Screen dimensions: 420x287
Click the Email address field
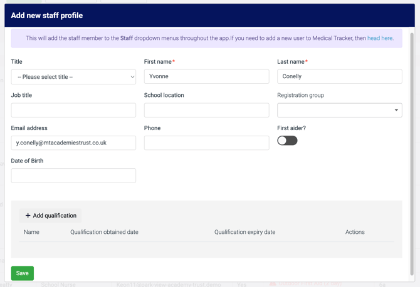pos(73,143)
